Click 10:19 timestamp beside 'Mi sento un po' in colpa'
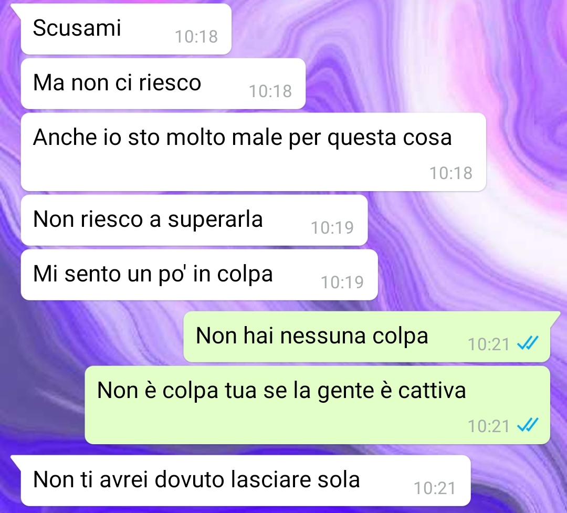567x513 pixels. point(342,282)
